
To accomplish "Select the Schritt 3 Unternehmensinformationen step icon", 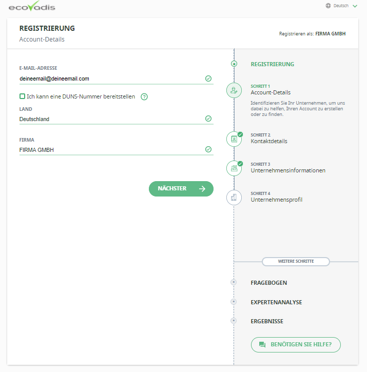I will (x=234, y=168).
